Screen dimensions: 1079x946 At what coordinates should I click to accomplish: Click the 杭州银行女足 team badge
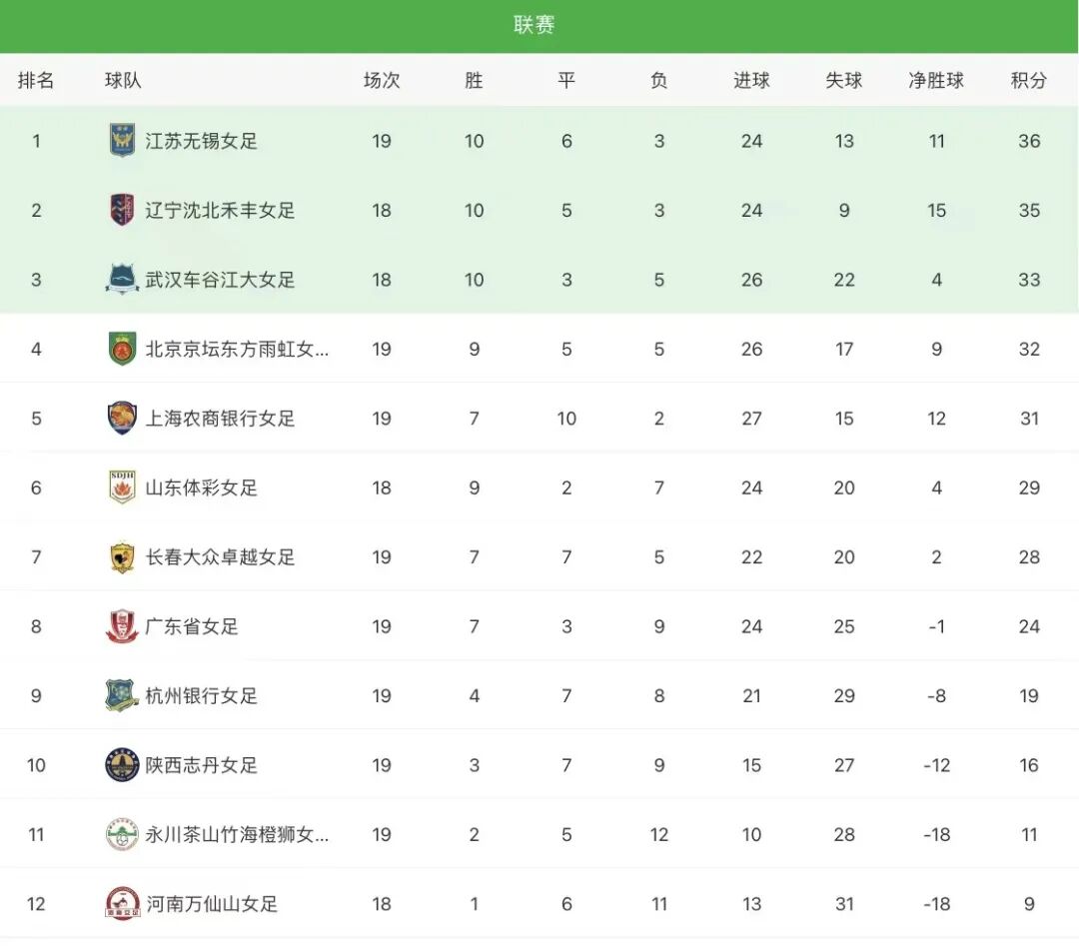pyautogui.click(x=123, y=695)
